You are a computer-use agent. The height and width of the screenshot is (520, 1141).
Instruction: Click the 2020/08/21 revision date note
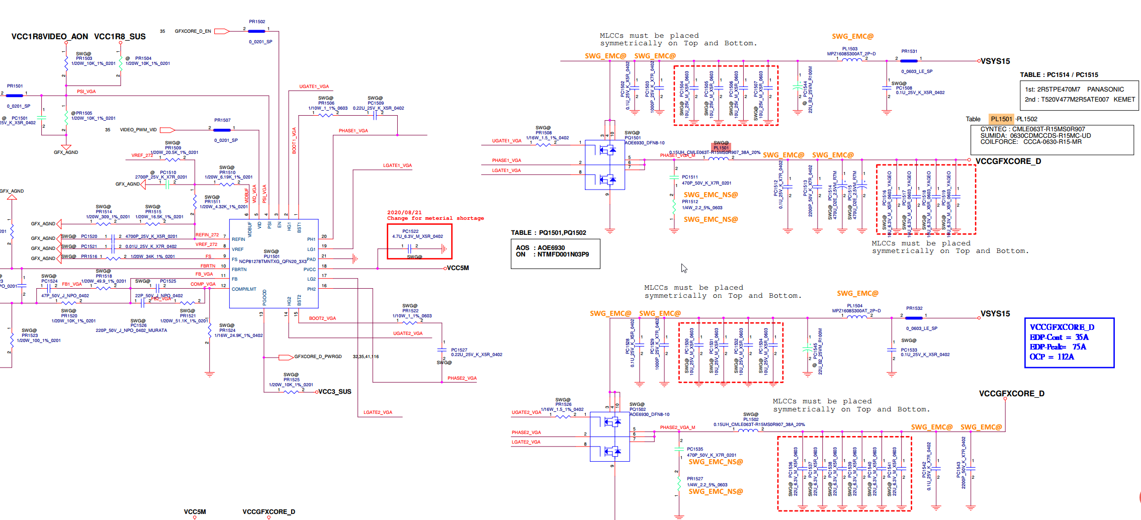(404, 213)
